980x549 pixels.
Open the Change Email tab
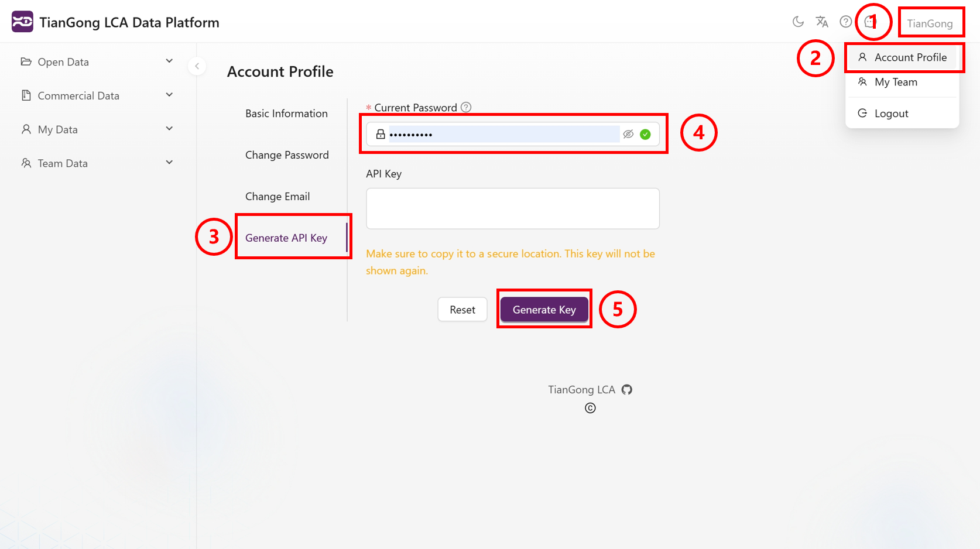click(x=277, y=197)
